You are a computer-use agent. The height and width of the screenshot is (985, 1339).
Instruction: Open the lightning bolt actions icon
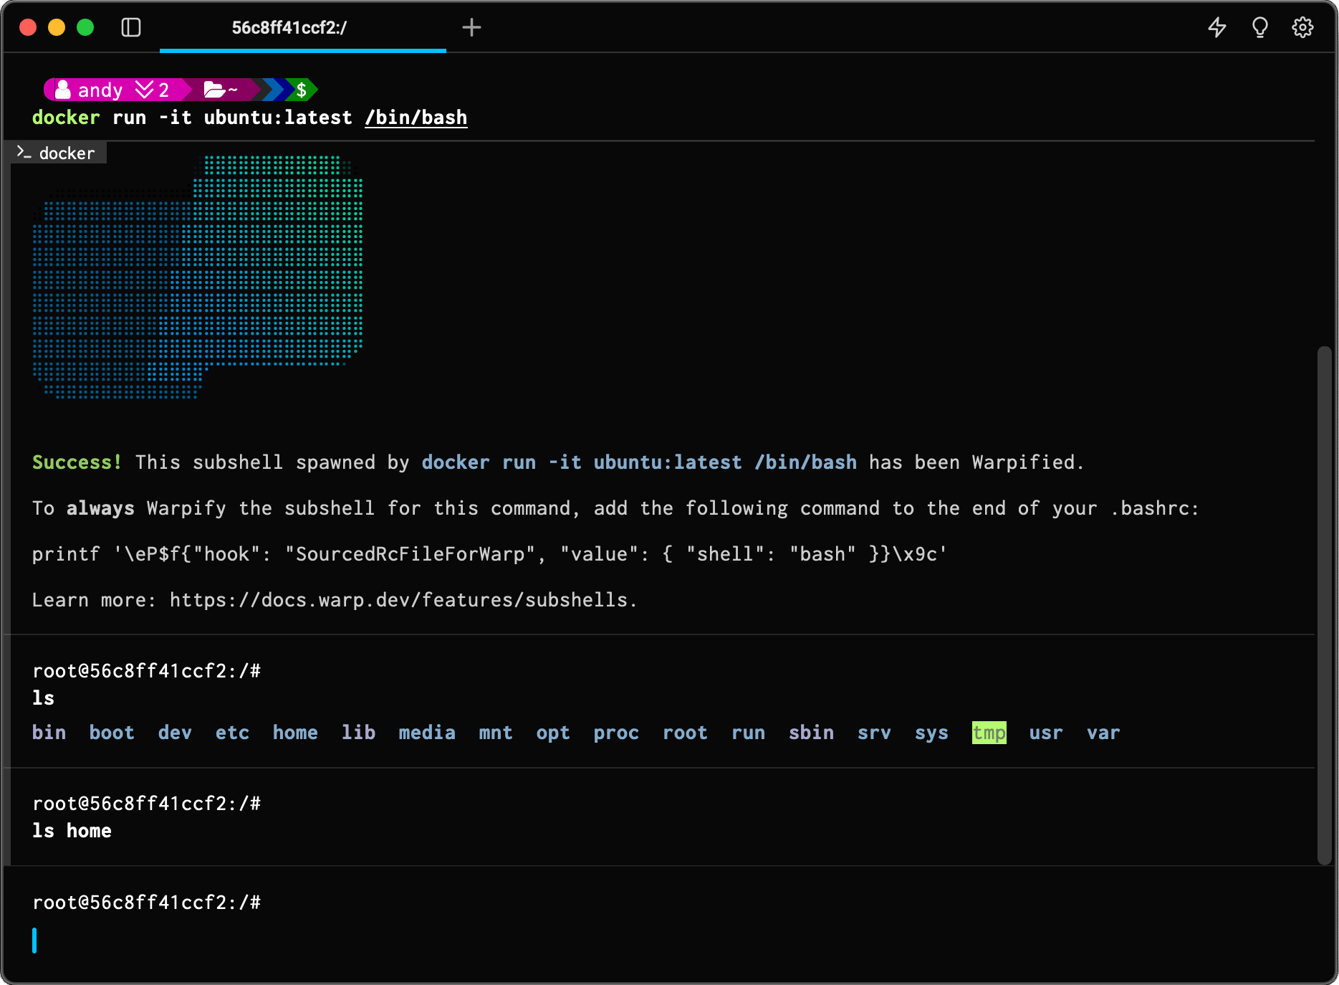coord(1216,28)
